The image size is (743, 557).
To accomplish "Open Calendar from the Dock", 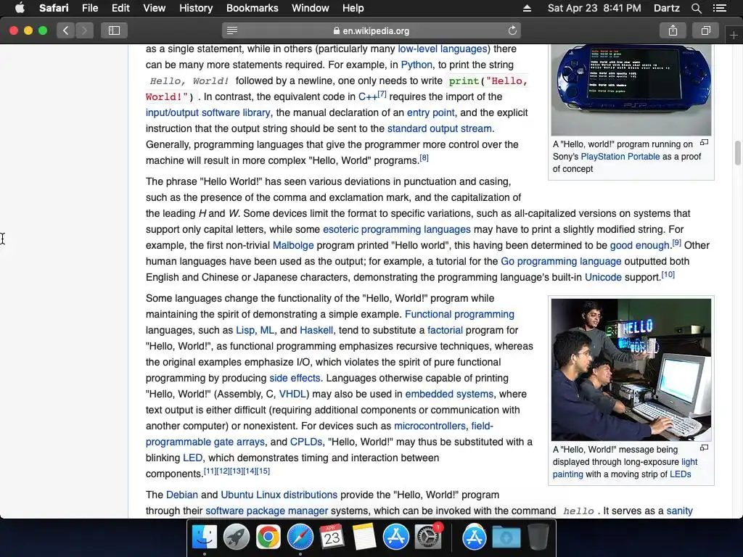I will click(x=332, y=537).
